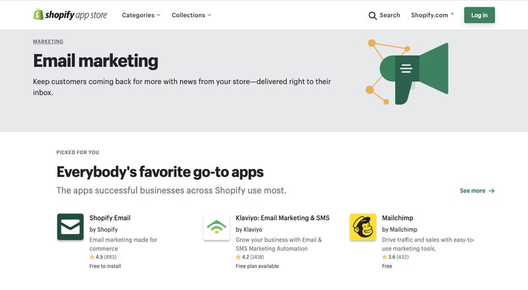Click the 'Free to install' pricing text
This screenshot has height=290, width=528.
(x=105, y=266)
